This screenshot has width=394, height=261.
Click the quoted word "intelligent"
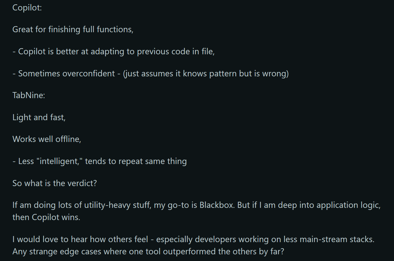tap(59, 161)
